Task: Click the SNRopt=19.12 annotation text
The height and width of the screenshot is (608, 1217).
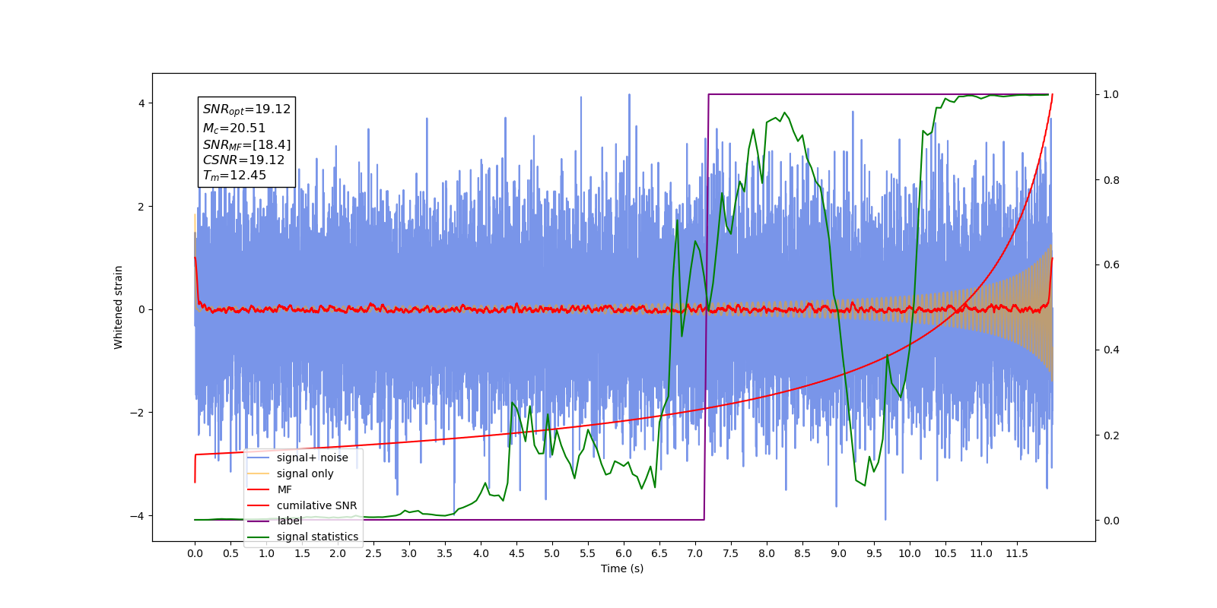Action: [246, 109]
